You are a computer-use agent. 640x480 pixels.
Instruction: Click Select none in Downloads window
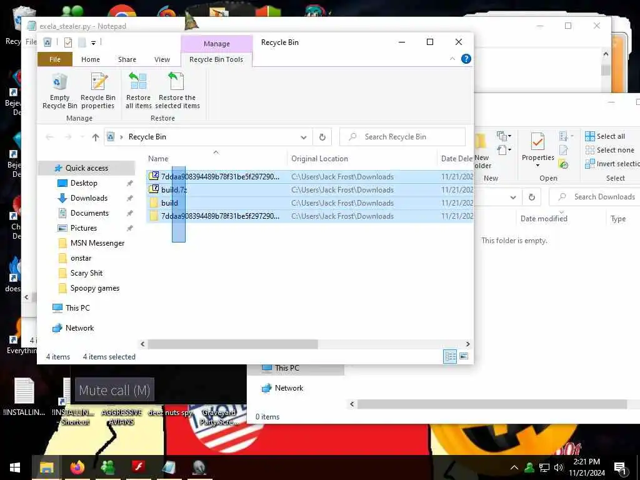tap(609, 150)
